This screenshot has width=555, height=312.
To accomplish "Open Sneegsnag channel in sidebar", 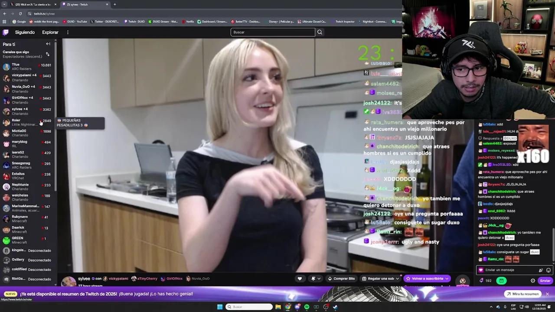I will pos(27,165).
